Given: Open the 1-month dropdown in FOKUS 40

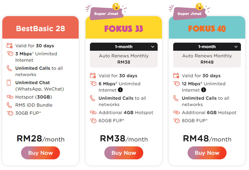Looking at the screenshot, I should (207, 47).
